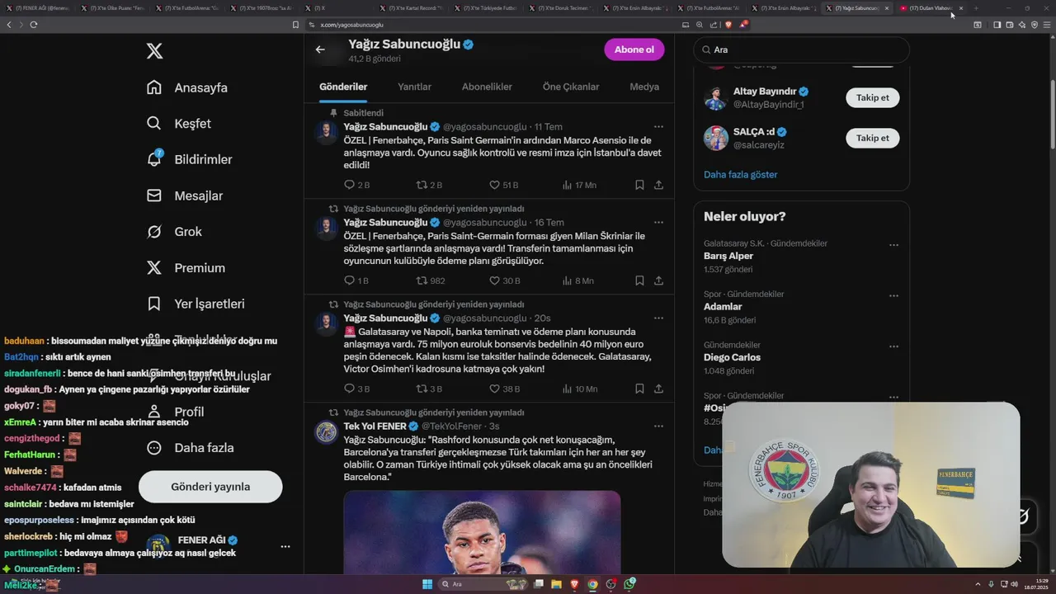
Task: Open Yer İşaretleri bookmarks page
Action: [x=196, y=304]
